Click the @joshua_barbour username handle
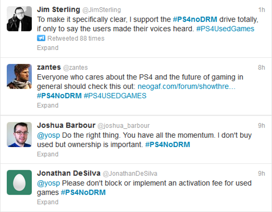 click(124, 126)
